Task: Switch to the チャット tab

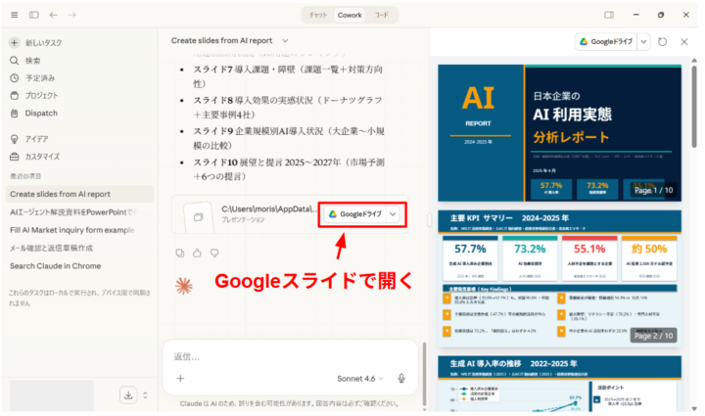Action: click(318, 15)
